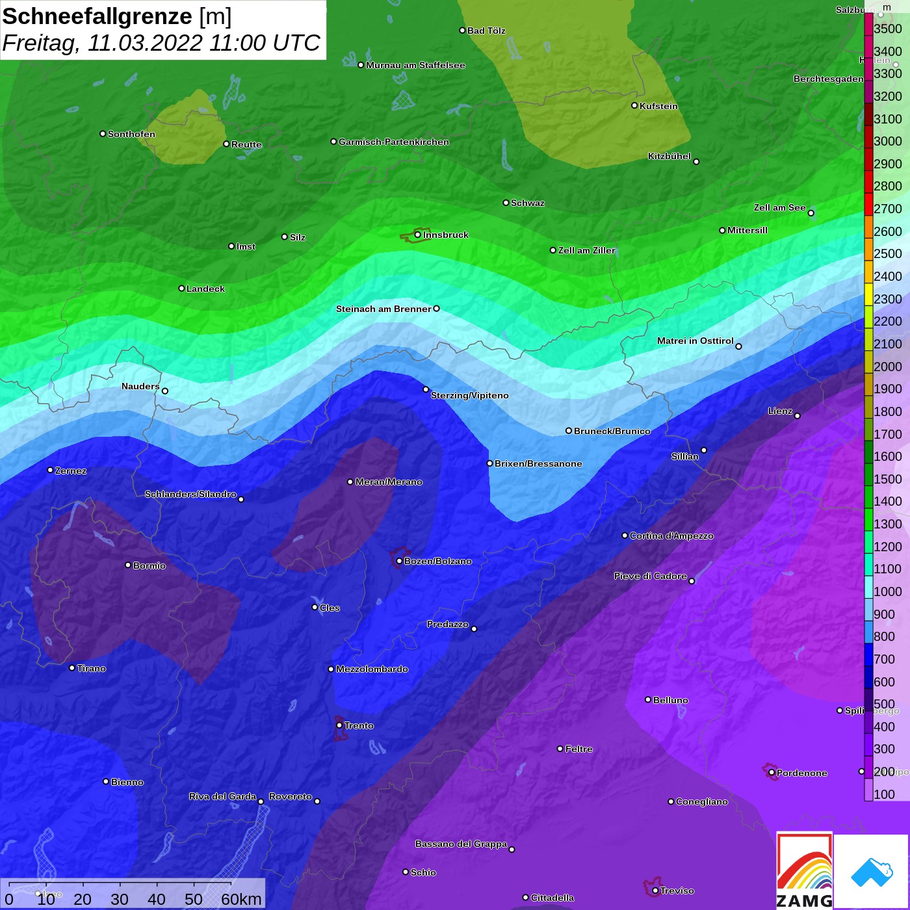Click the 3500 m legend color
910x910 pixels.
point(868,24)
